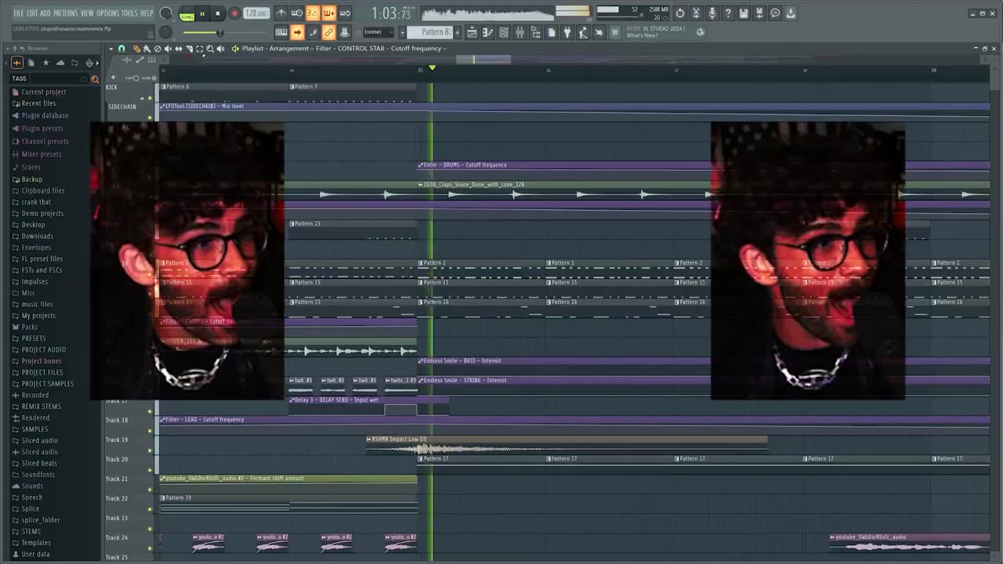Mute Track 24 green LED
Image resolution: width=1003 pixels, height=564 pixels.
pos(150,548)
